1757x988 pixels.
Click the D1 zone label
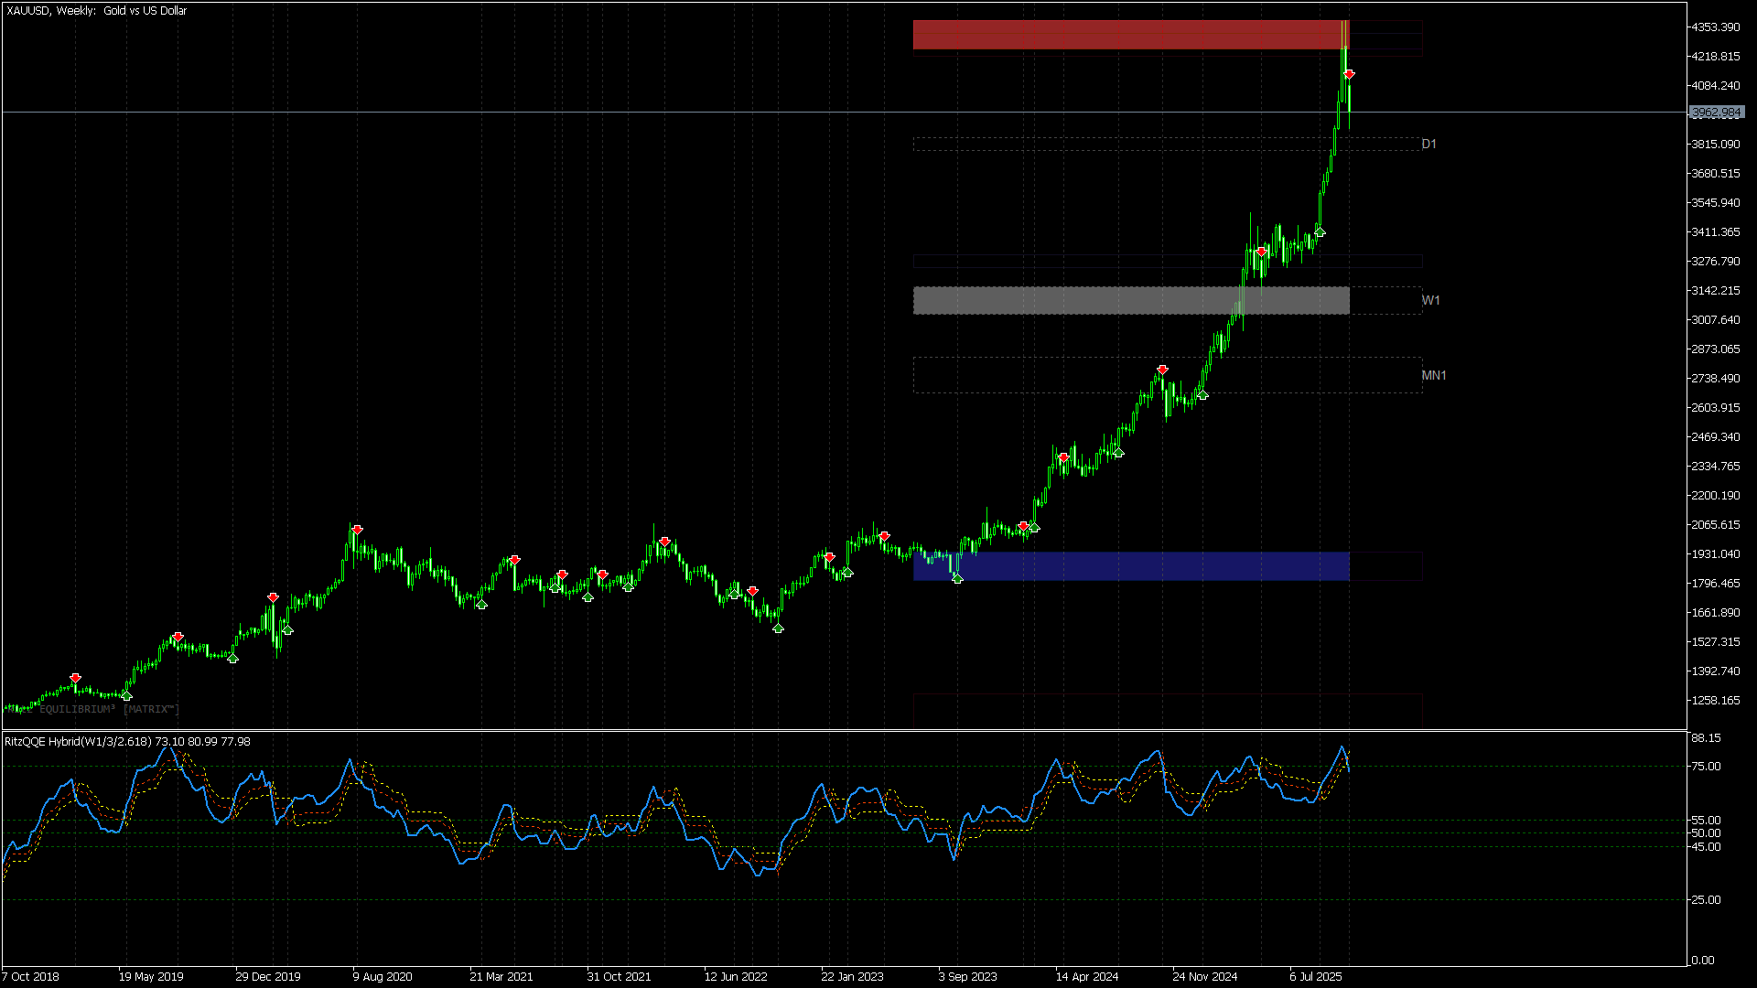[1428, 144]
